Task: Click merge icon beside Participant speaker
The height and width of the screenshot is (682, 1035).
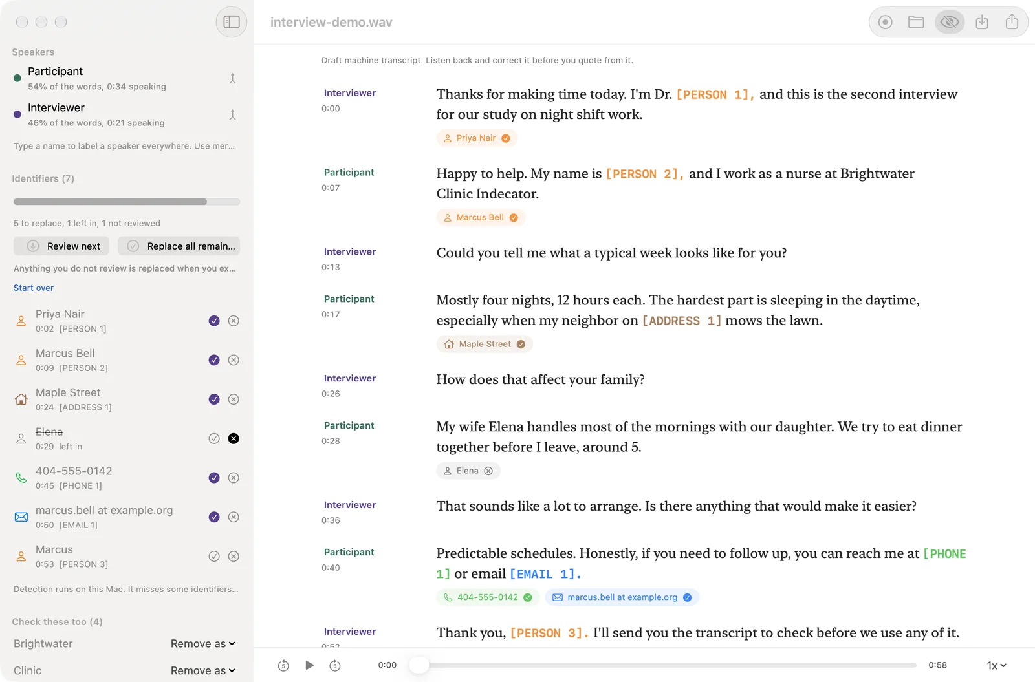Action: click(x=233, y=78)
